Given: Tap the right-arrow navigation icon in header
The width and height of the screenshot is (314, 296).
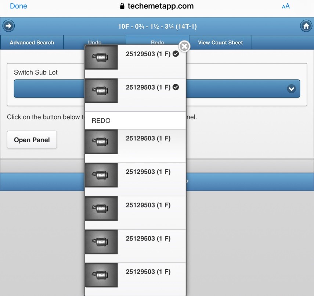Looking at the screenshot, I should 8,26.
